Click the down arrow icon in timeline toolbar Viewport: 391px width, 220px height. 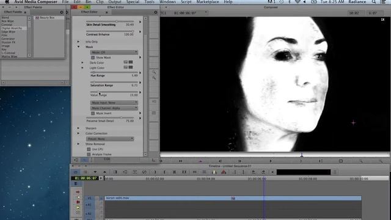click(x=95, y=172)
